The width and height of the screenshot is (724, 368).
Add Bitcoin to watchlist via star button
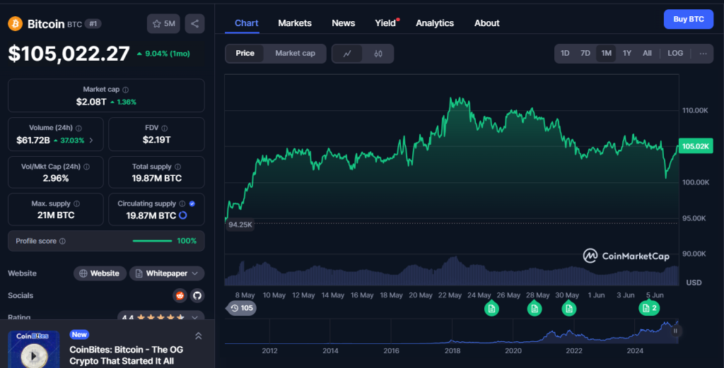(x=163, y=23)
